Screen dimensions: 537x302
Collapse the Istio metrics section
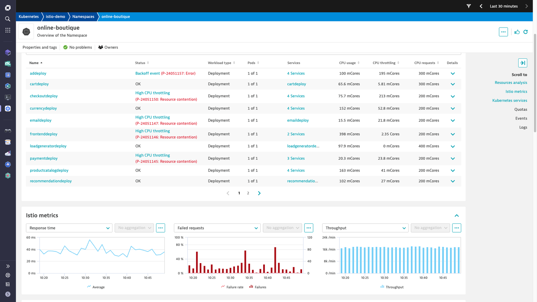[x=456, y=215]
